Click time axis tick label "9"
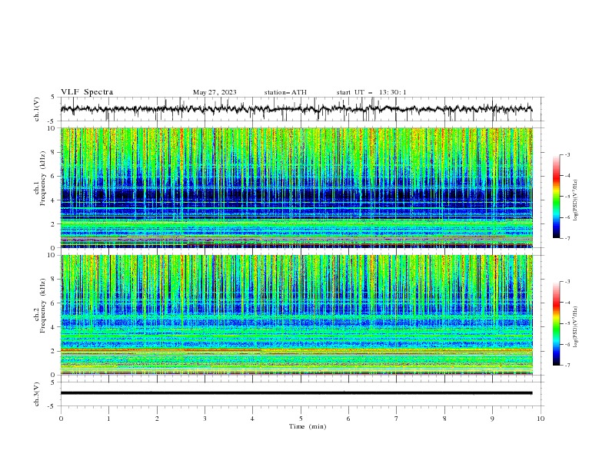The height and width of the screenshot is (470, 609). coord(492,419)
